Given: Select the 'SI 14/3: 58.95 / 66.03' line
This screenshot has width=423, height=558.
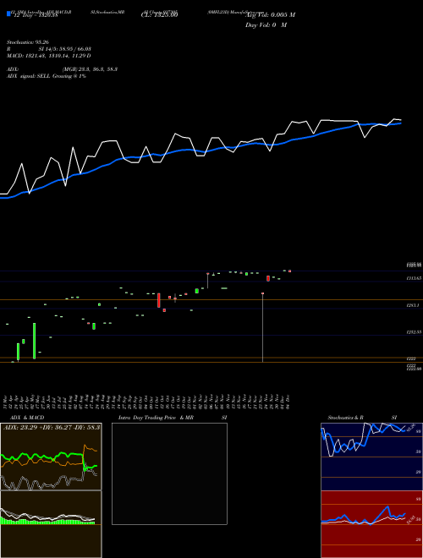Looking at the screenshot, I should [x=65, y=49].
